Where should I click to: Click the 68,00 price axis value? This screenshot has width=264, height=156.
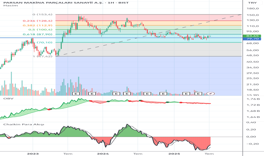tap(253, 43)
